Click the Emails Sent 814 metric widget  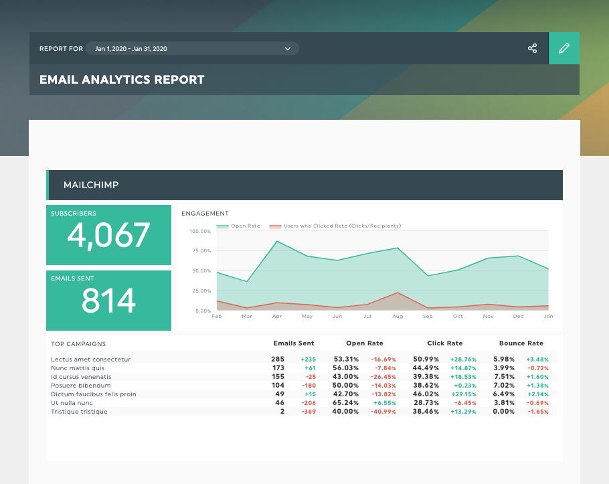click(x=108, y=300)
